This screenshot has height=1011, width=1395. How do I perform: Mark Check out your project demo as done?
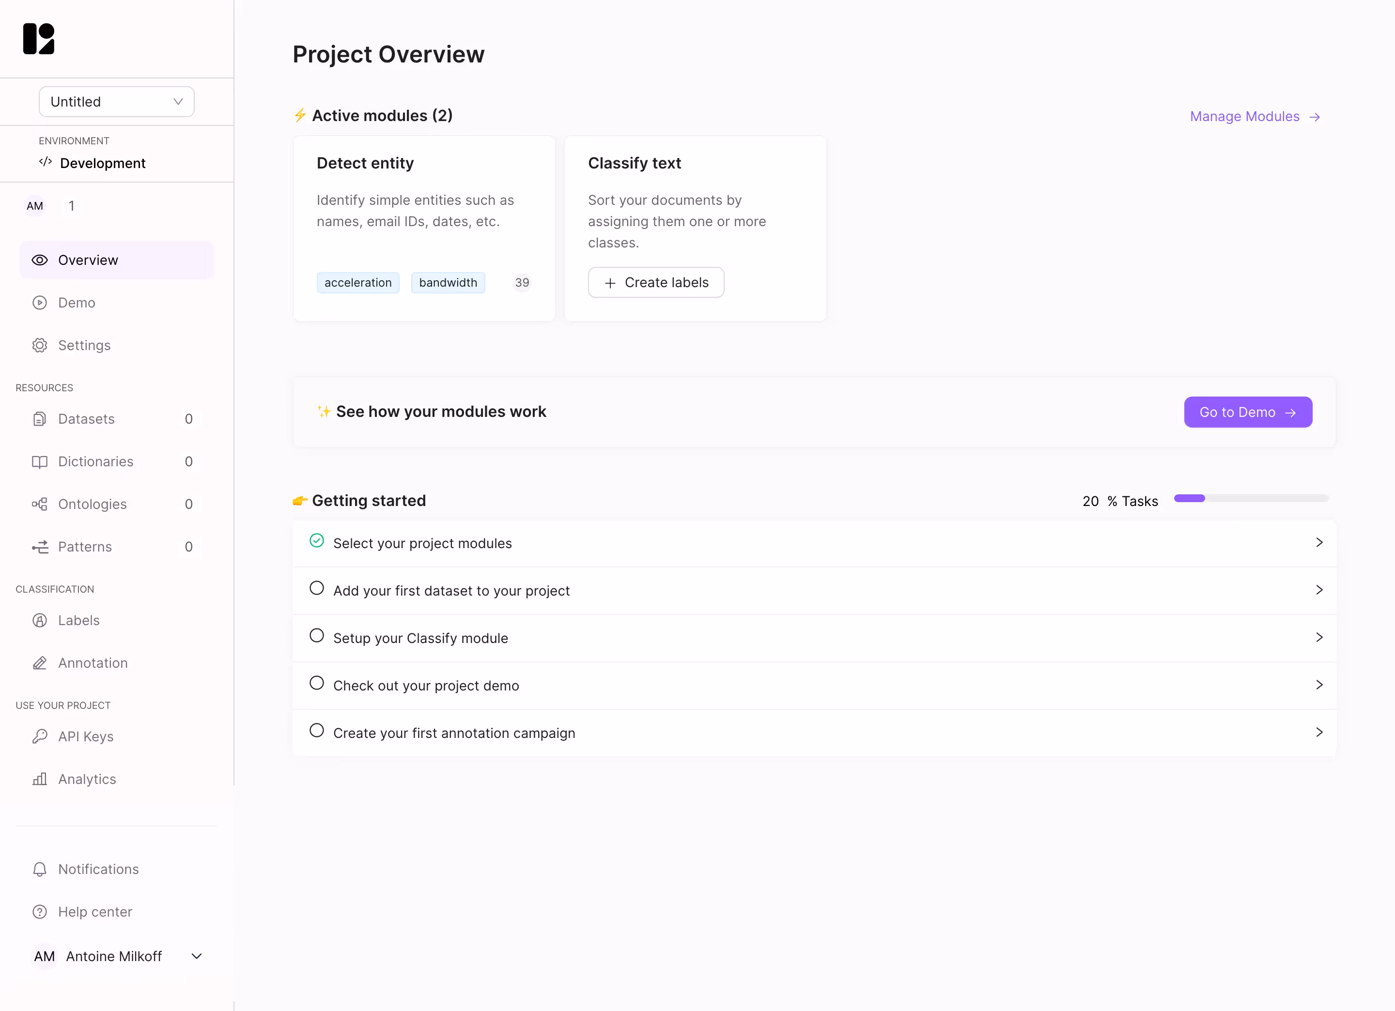pos(317,683)
